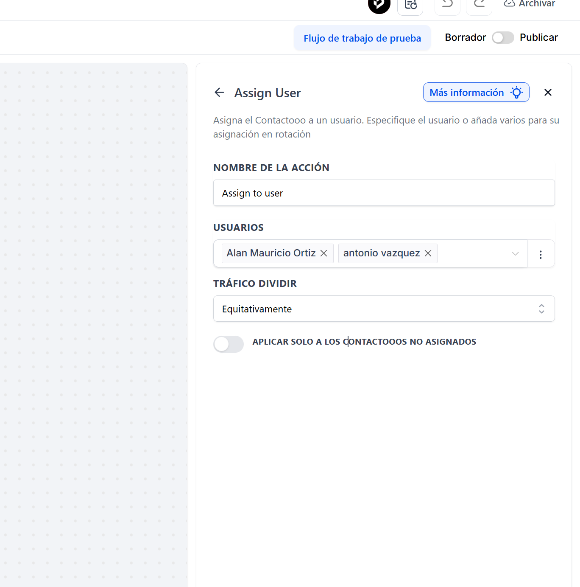
Task: Open the version history icon
Action: 410,5
